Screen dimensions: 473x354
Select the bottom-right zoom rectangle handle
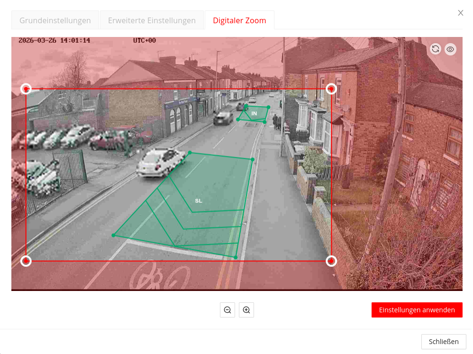(331, 261)
